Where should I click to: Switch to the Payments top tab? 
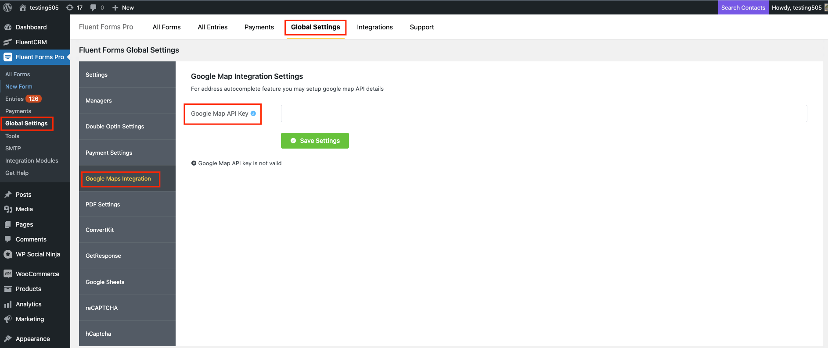coord(259,27)
